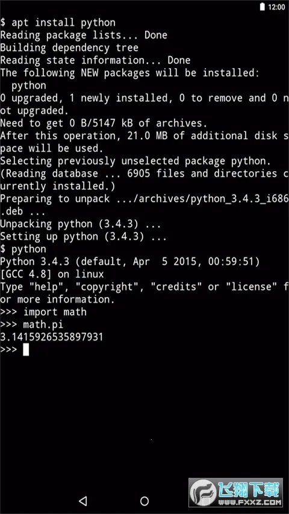Click 'Reading package lists... Done' line

tap(84, 35)
